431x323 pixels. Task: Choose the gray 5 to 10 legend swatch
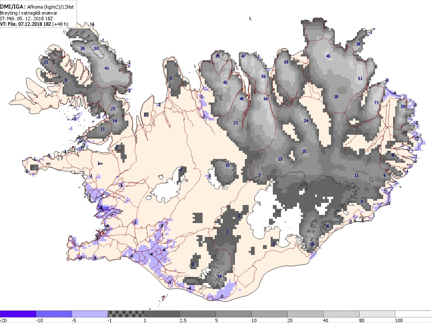(233, 314)
